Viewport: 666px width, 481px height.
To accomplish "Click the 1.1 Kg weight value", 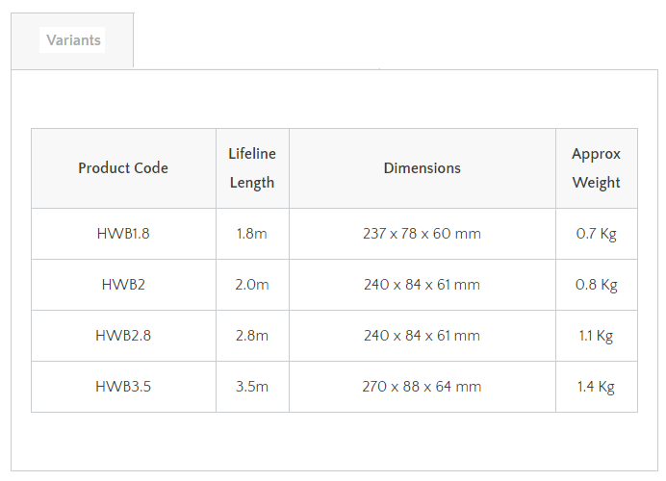I will 596,336.
